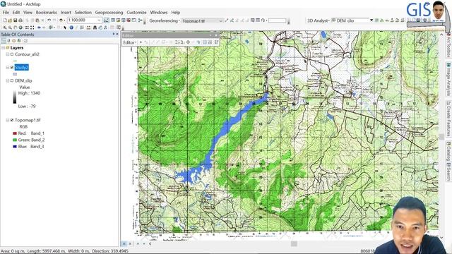Open the Search window toolbar icon
452x254 pixels.
click(124, 20)
